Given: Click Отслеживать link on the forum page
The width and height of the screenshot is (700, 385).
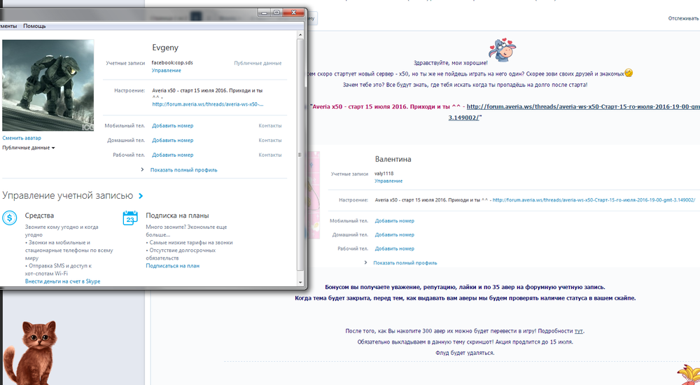Looking at the screenshot, I should coord(683,18).
